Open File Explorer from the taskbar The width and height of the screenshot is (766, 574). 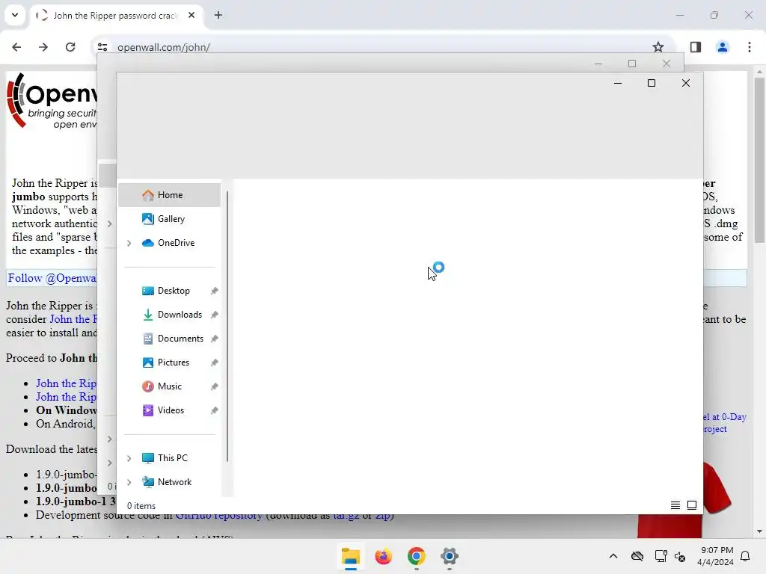[351, 556]
